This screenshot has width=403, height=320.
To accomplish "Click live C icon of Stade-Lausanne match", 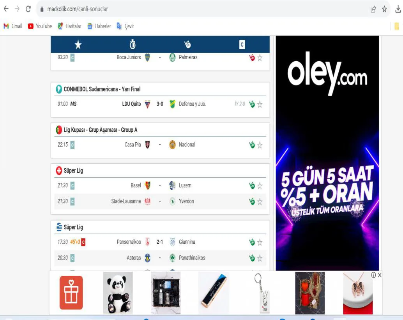I will tap(72, 201).
